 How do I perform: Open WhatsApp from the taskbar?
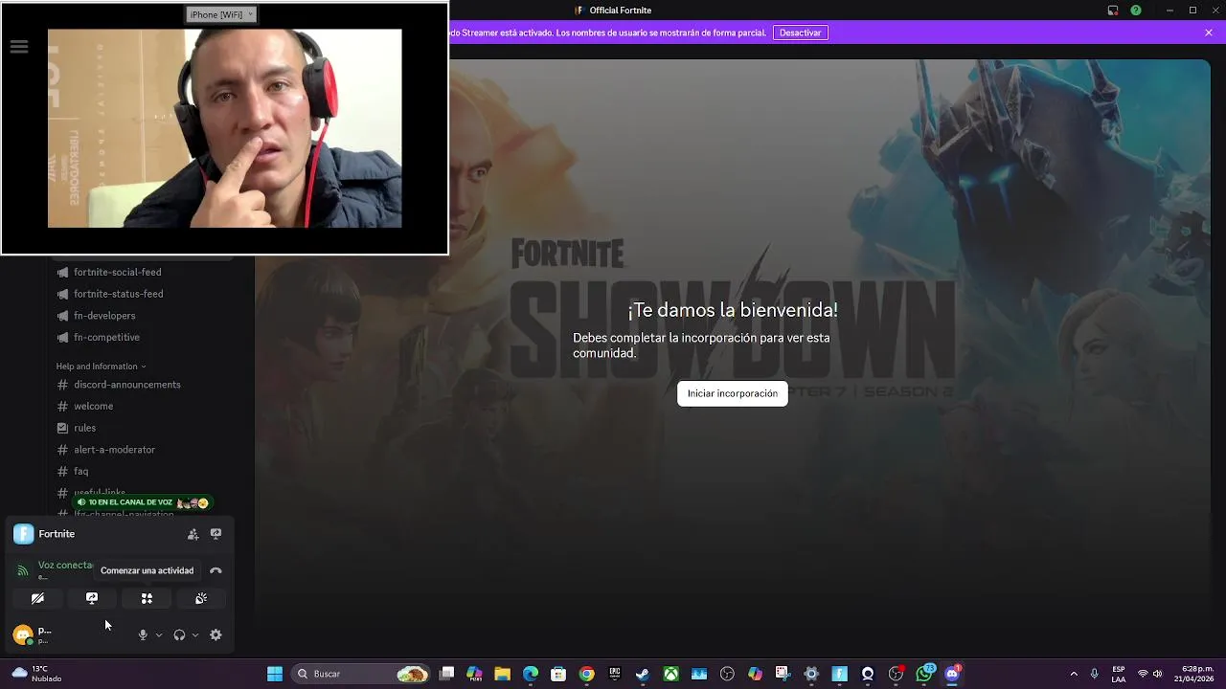point(924,674)
